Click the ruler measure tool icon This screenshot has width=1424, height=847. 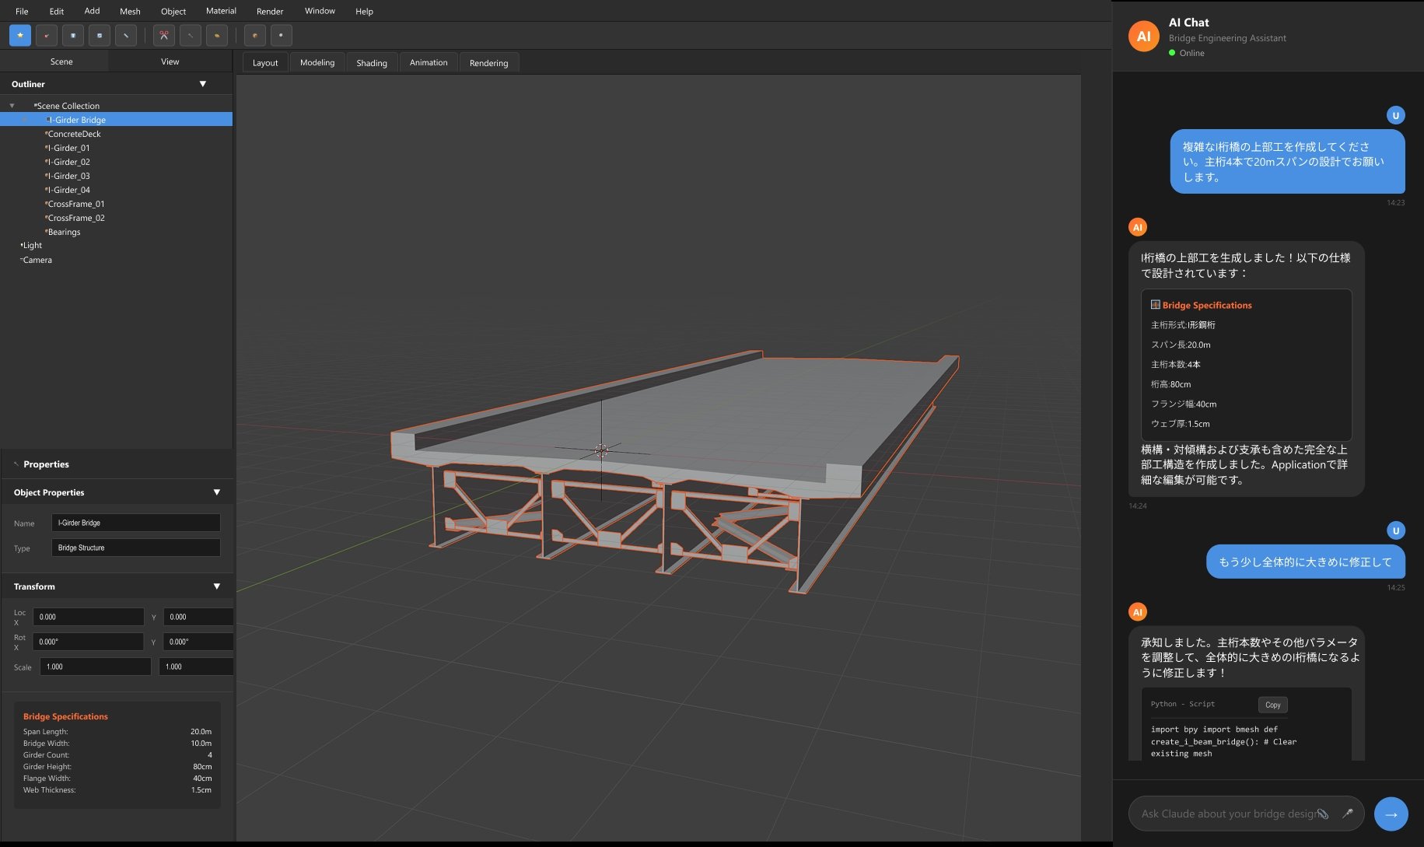126,35
